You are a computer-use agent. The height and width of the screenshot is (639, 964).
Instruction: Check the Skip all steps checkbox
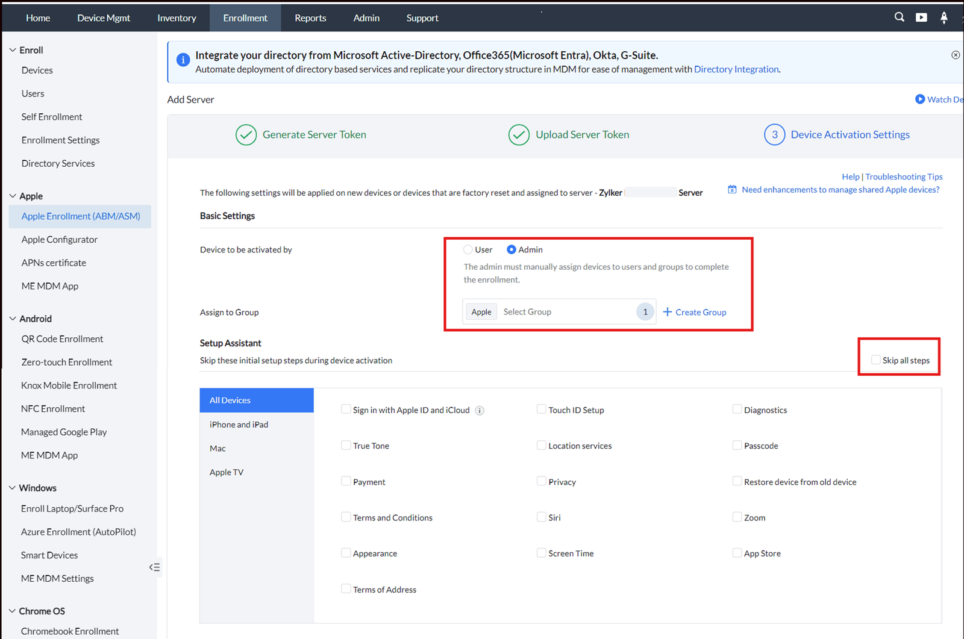point(875,360)
